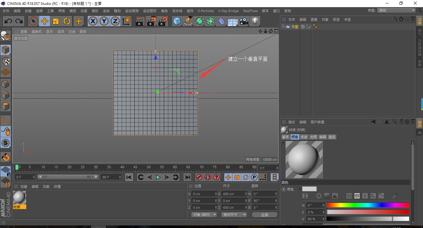Screen dimensions: 423x228
Task: Click rotation P 90° stepper arrows
Action: pos(276,201)
